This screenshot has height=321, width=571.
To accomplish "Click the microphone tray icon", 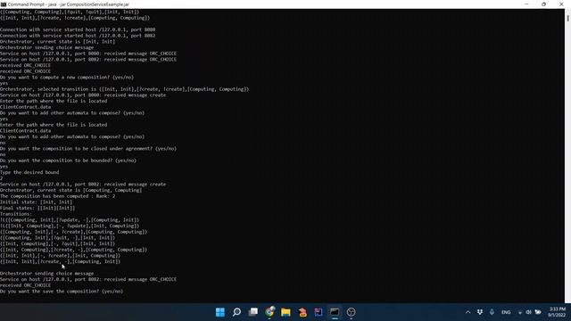I will click(x=492, y=312).
